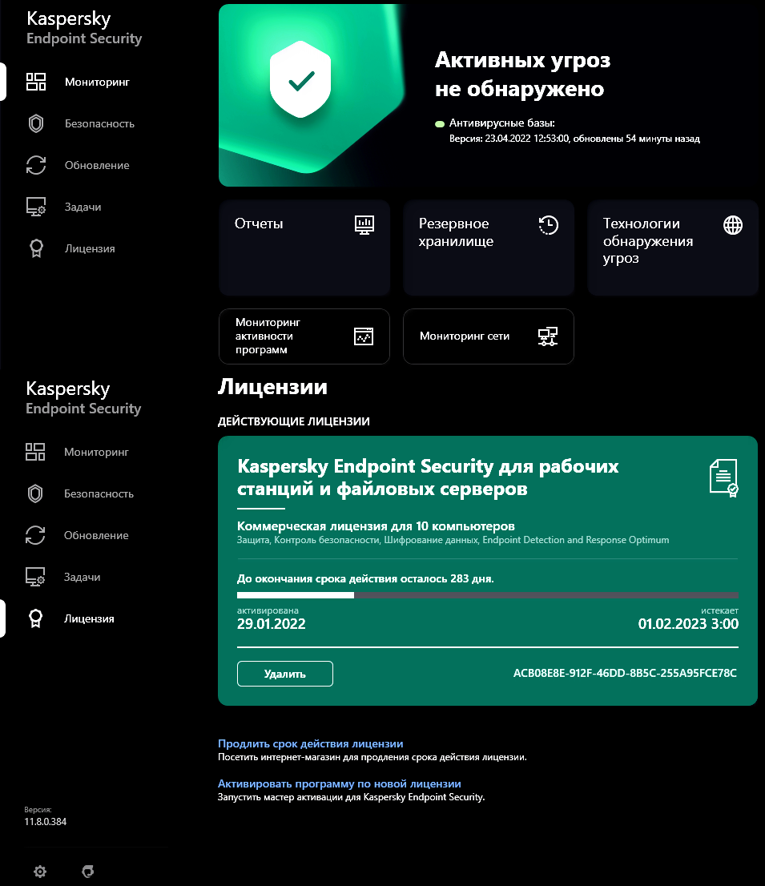The image size is (765, 886).
Task: Click the green status dot beside Антивирусные базы
Action: (440, 123)
